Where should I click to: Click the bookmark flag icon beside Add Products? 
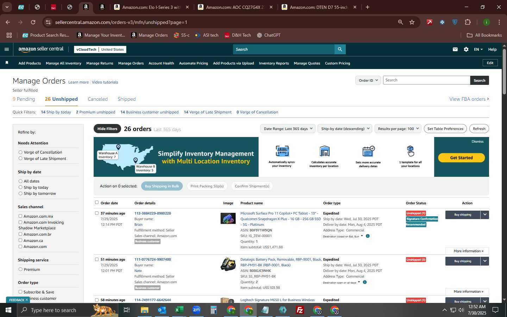point(7,63)
